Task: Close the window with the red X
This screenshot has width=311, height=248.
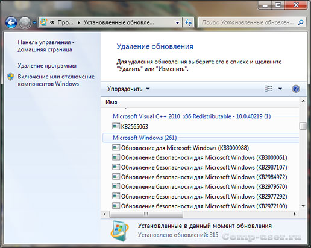Action: point(296,5)
